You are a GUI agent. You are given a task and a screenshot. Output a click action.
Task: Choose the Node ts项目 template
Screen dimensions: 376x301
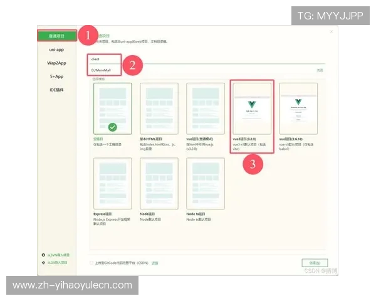[206, 182]
